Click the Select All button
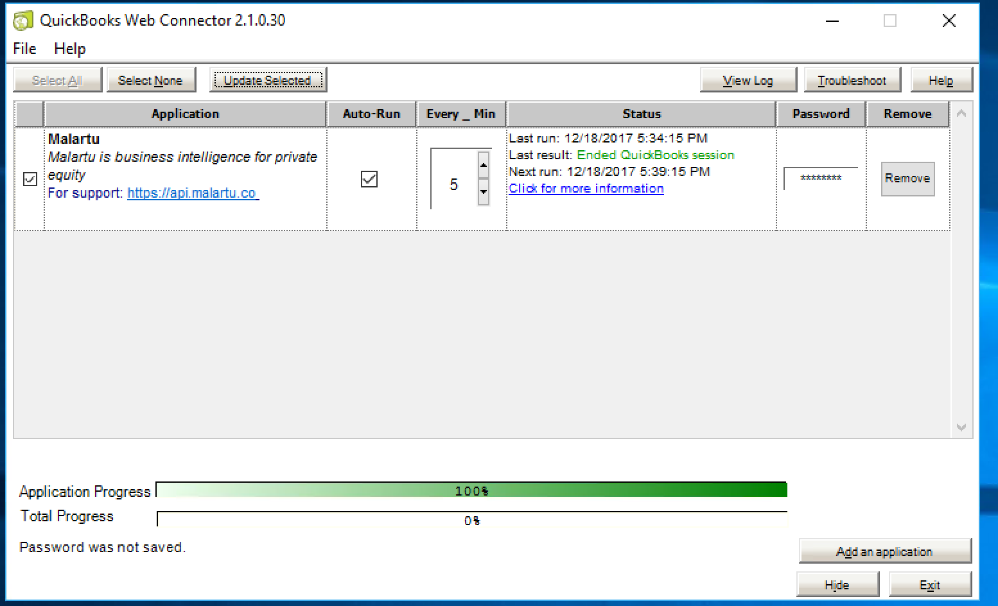This screenshot has height=606, width=998. click(57, 80)
